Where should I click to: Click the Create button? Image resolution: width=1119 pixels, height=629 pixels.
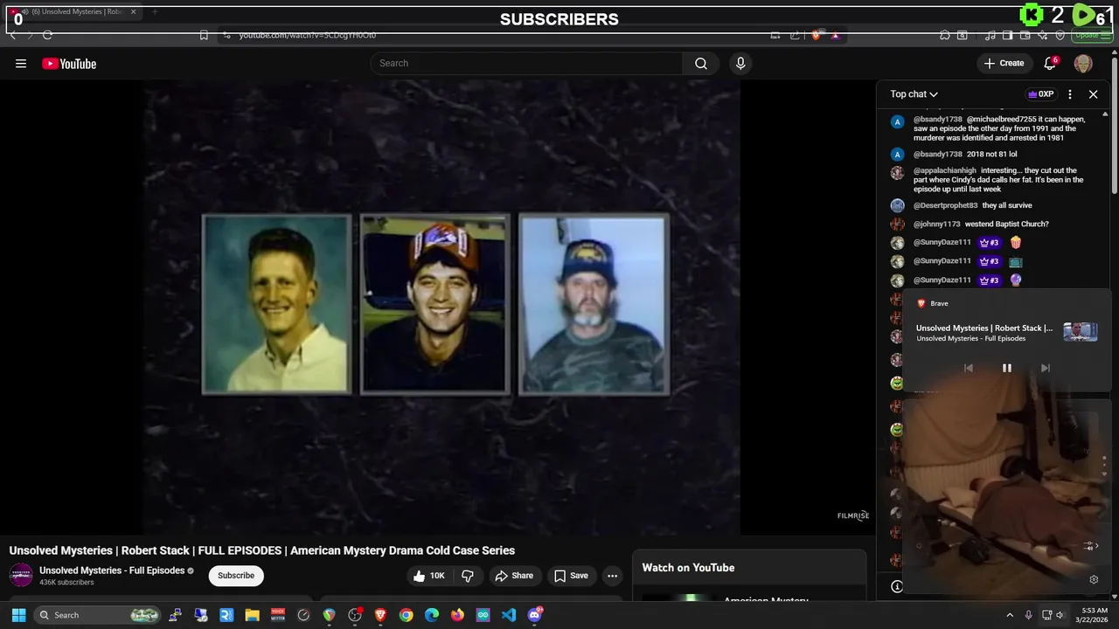1004,63
